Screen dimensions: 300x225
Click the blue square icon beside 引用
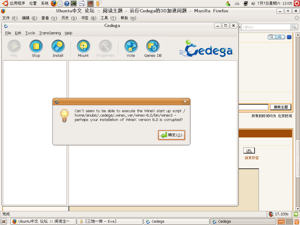(289, 37)
